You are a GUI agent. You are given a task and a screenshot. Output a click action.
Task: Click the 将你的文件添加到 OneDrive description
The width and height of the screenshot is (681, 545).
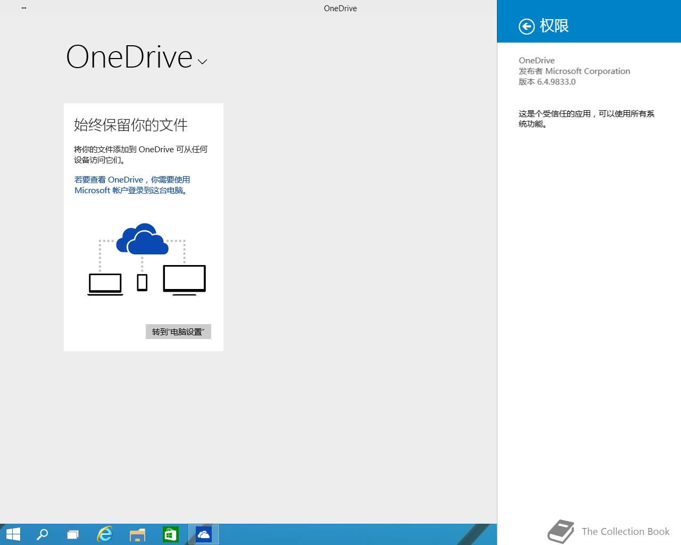[x=140, y=154]
